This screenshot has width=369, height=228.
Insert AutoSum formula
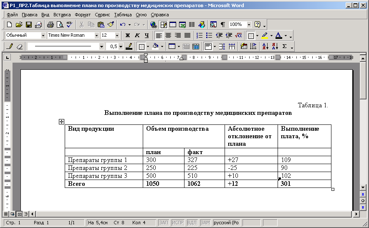point(285,46)
